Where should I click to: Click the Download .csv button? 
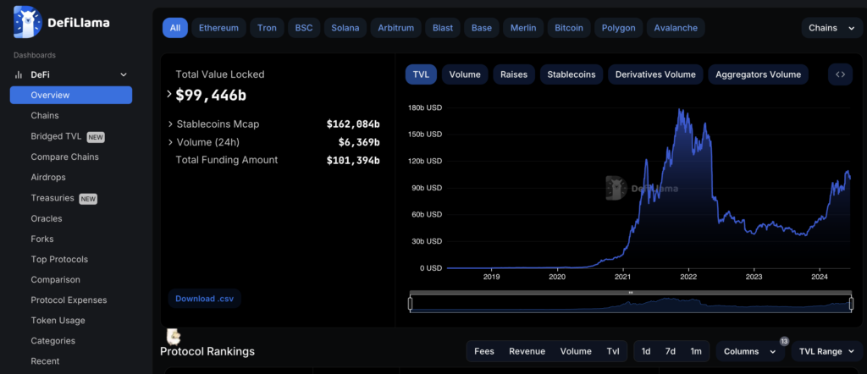pyautogui.click(x=205, y=299)
